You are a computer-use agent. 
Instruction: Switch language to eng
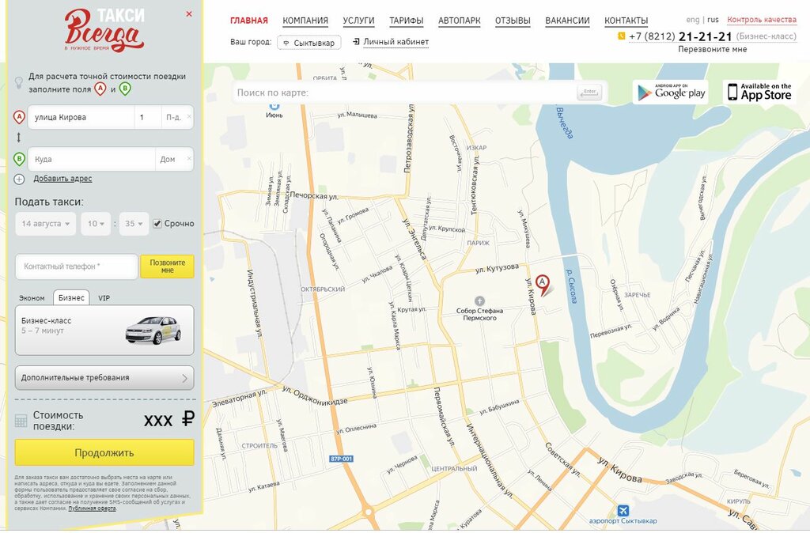[x=693, y=20]
